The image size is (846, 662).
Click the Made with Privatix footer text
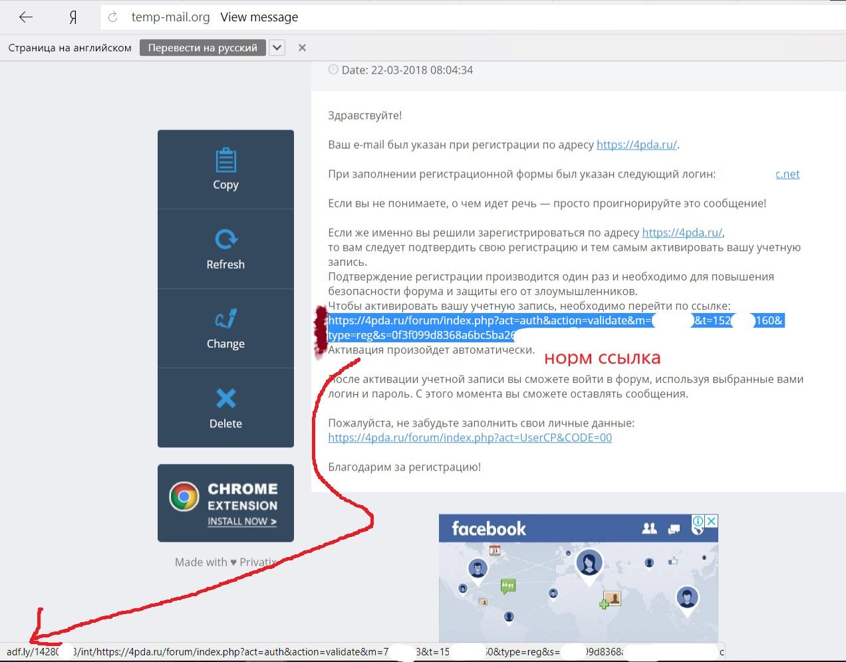[x=226, y=562]
